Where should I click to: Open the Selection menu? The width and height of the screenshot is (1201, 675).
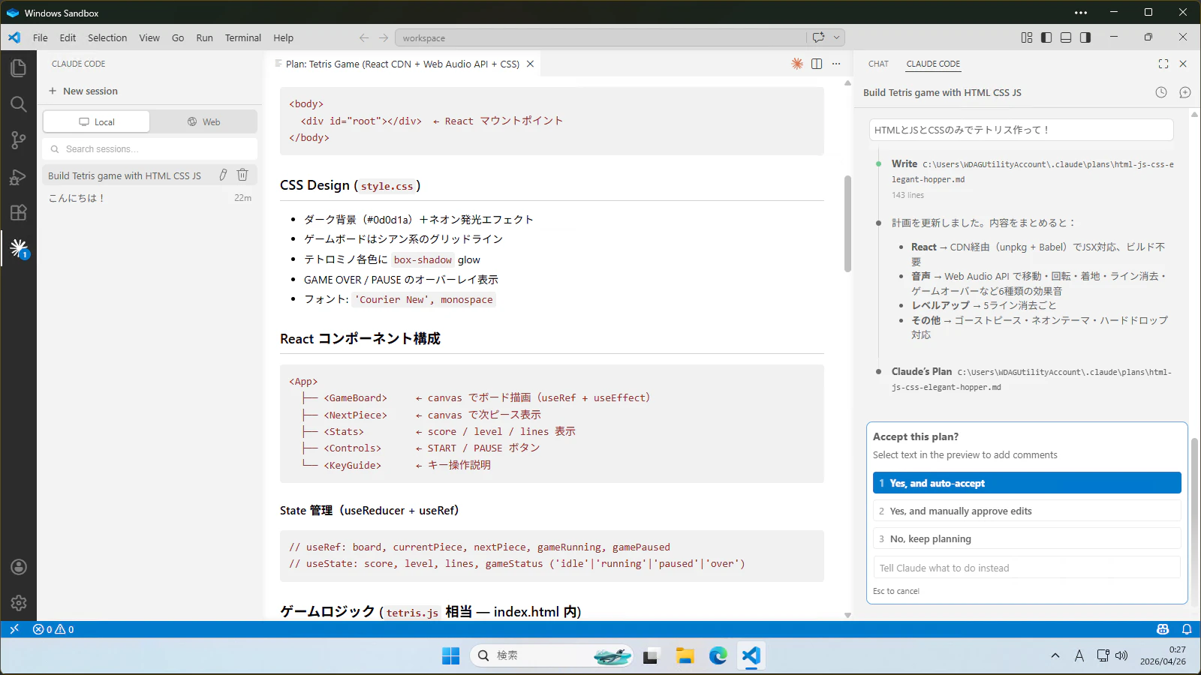(107, 37)
